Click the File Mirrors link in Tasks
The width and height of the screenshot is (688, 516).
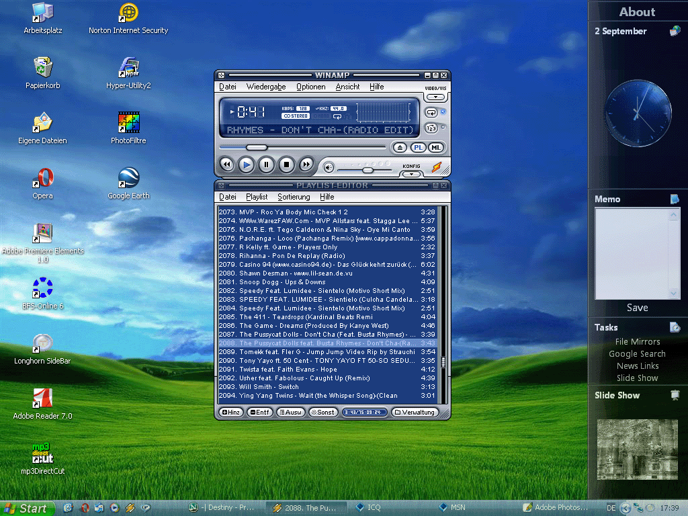click(x=637, y=341)
